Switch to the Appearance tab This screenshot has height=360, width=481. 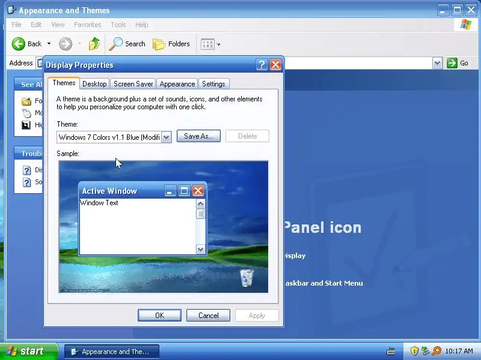click(x=177, y=84)
